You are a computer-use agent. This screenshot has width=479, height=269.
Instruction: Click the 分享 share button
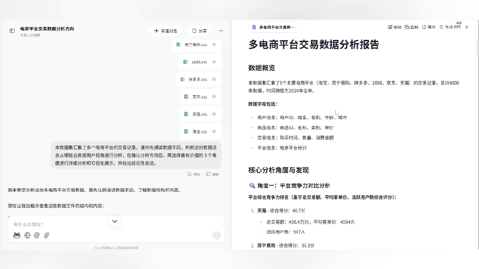click(199, 31)
